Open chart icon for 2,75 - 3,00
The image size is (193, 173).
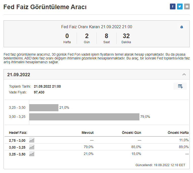[x=32, y=140]
